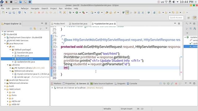The height and width of the screenshot is (111, 198).
Task: Click Collapse All in Project Explorer
Action: pyautogui.click(x=31, y=29)
